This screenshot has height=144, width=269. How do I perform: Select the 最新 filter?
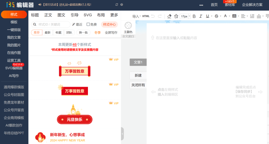(48, 33)
